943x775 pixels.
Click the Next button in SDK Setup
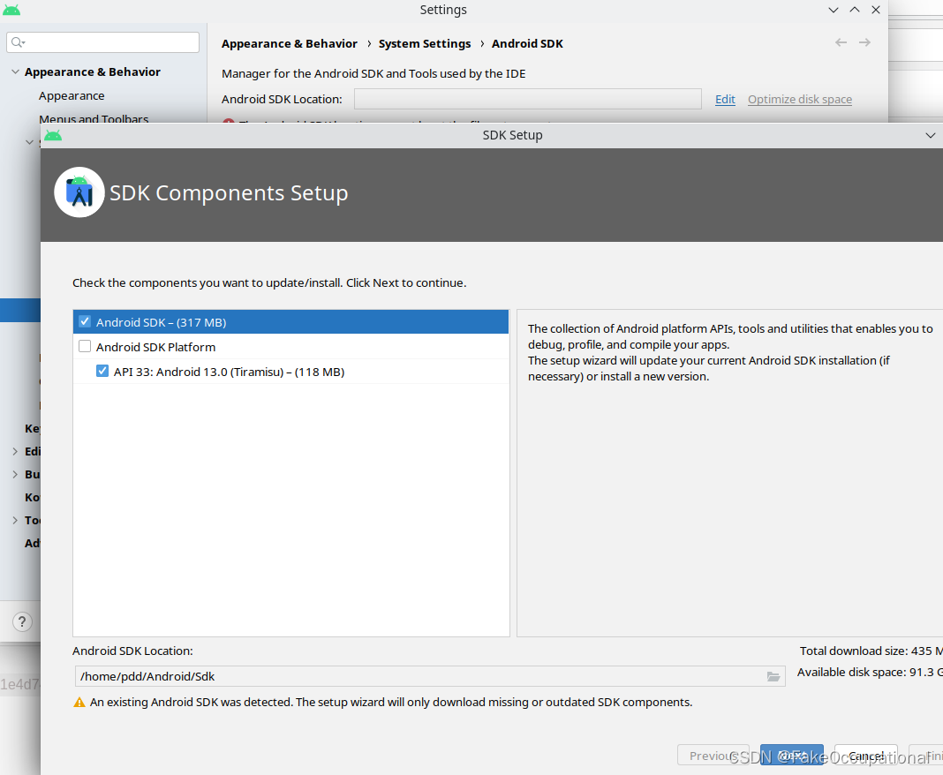click(x=791, y=756)
